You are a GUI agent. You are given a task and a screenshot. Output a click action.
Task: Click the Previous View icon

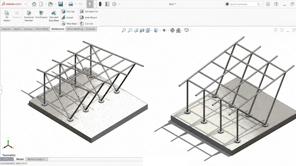coord(136,30)
